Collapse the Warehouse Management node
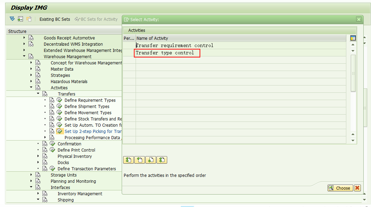The width and height of the screenshot is (371, 207). [24, 56]
